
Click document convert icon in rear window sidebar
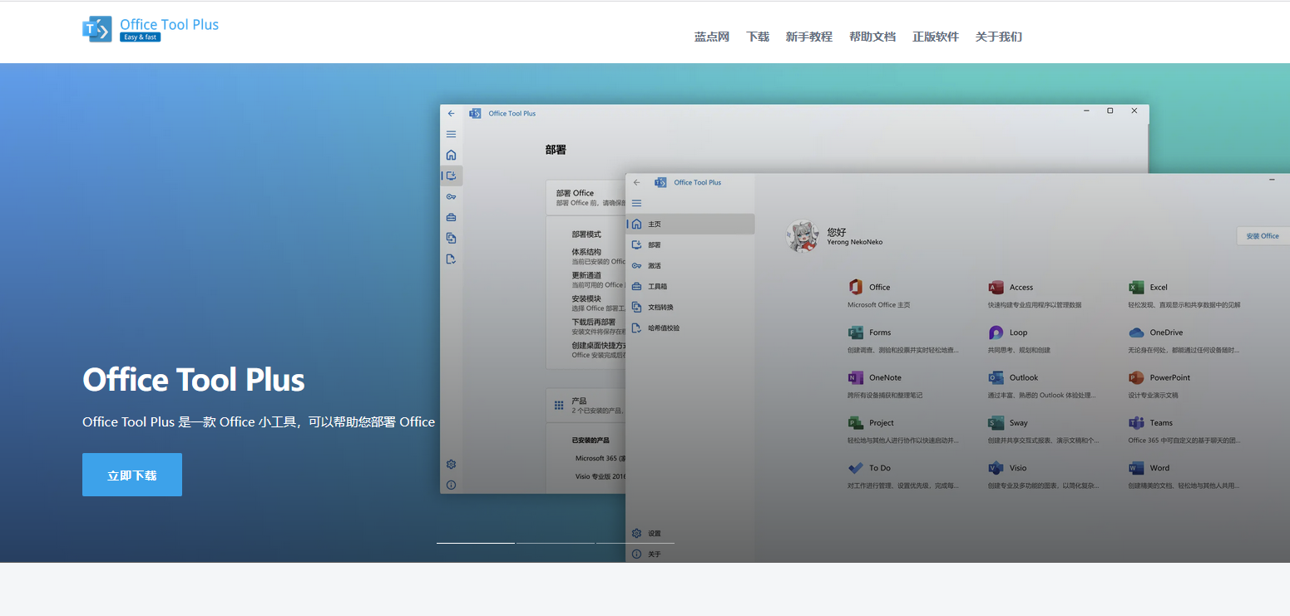(451, 239)
